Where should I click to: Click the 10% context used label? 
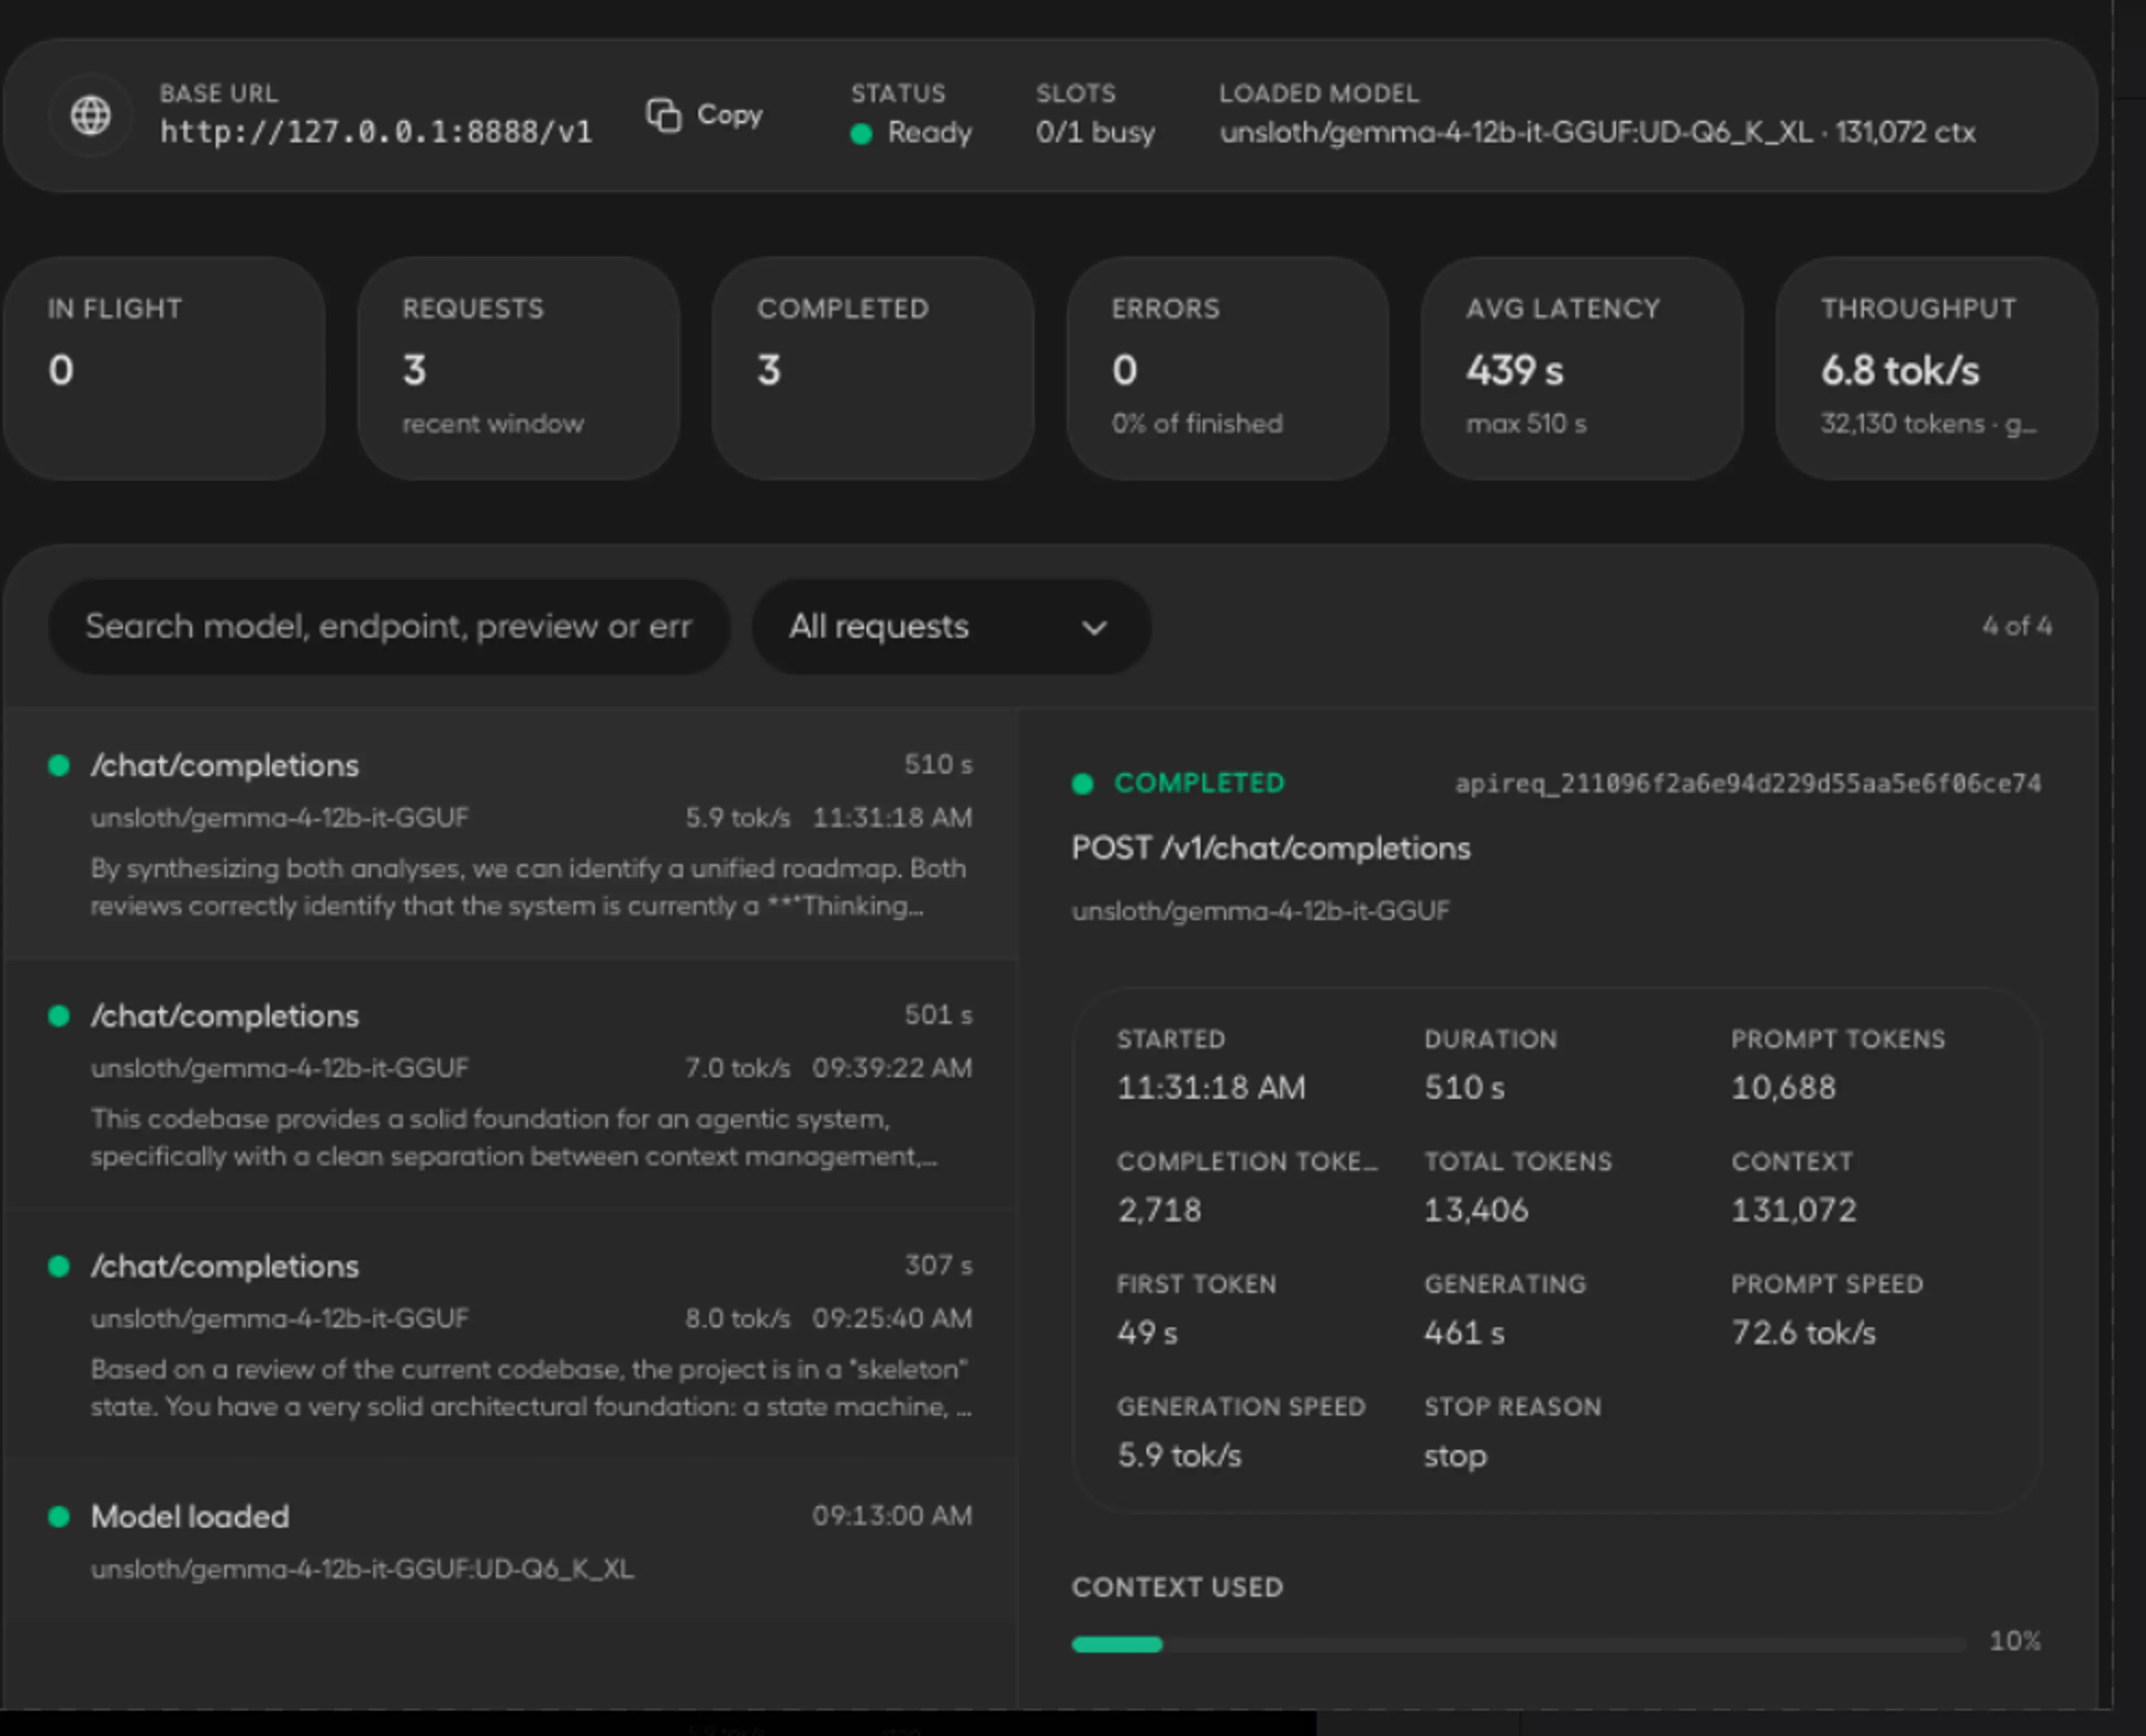[2015, 1641]
